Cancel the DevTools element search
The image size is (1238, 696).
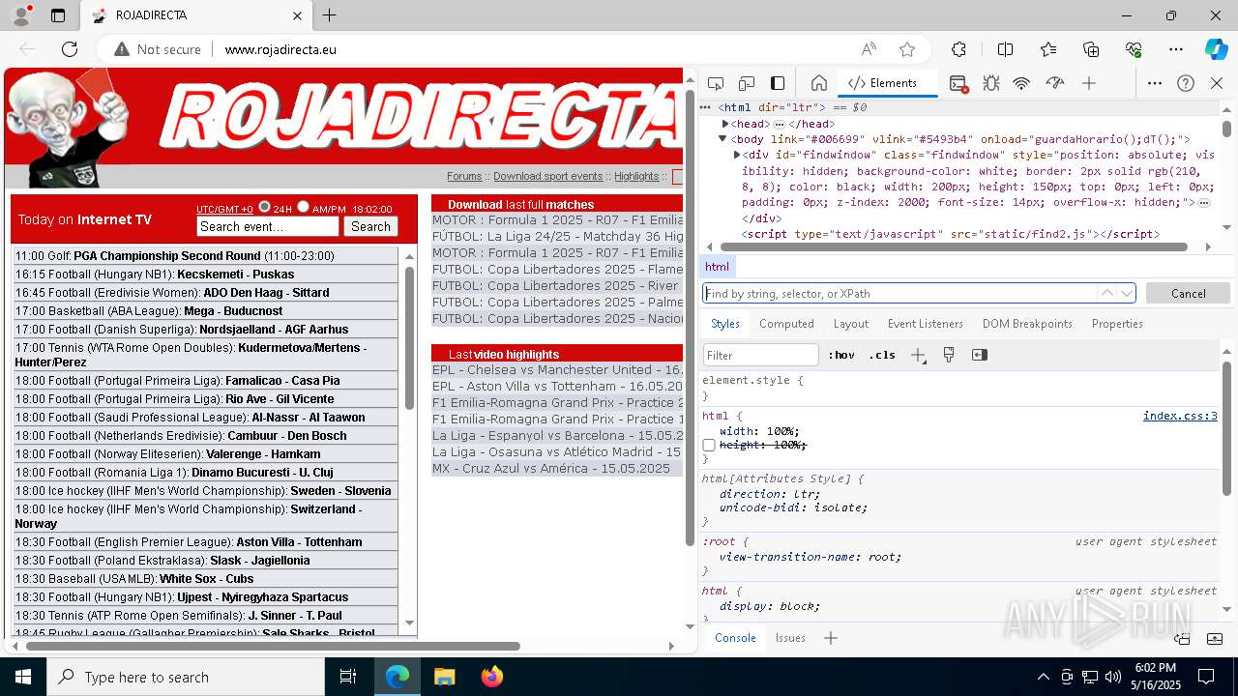(x=1188, y=293)
